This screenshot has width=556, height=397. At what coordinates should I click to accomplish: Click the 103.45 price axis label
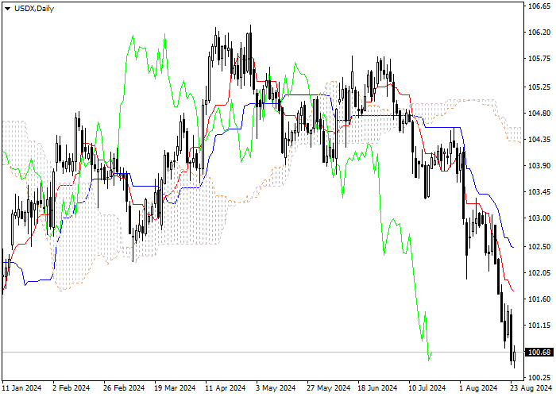(x=539, y=192)
